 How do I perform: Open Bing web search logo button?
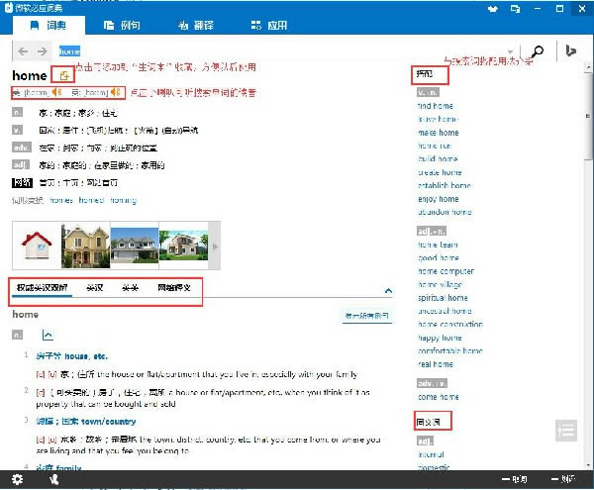click(571, 52)
